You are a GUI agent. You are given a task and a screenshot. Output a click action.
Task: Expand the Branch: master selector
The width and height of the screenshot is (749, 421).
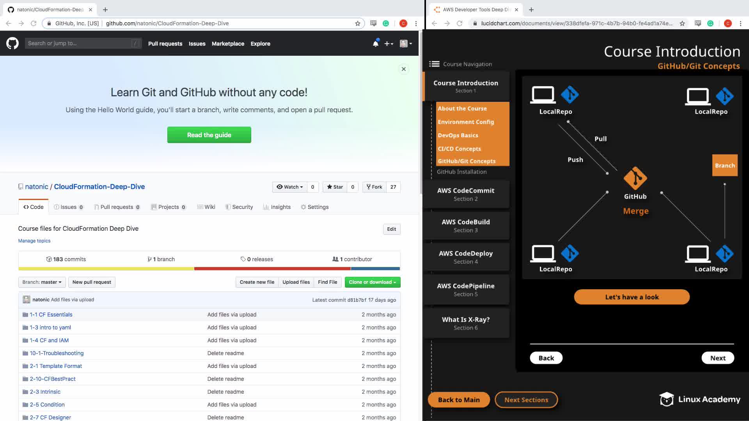click(x=42, y=282)
